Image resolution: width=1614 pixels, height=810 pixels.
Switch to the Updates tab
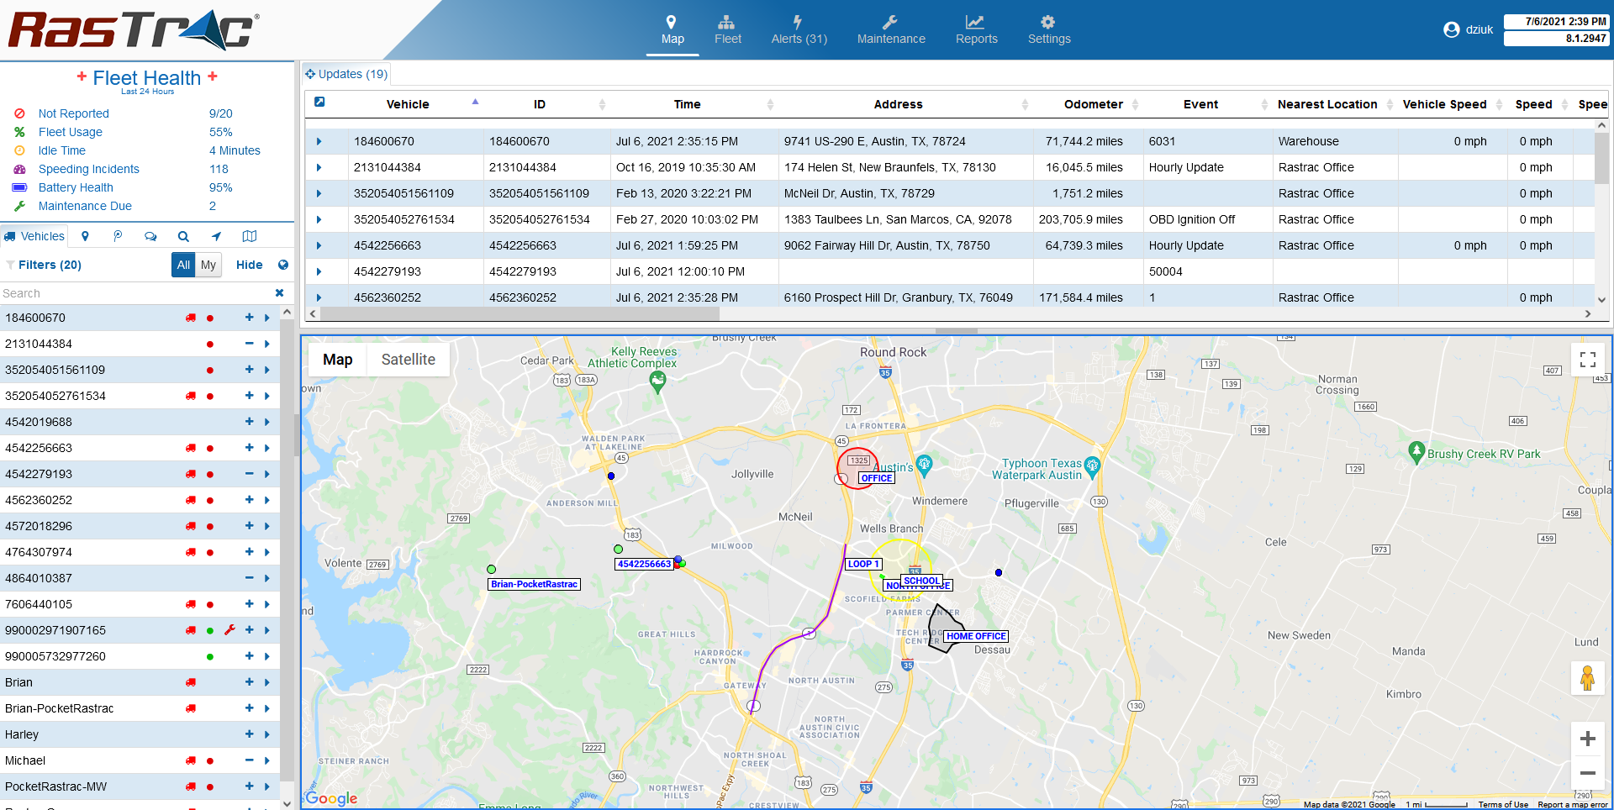click(x=345, y=73)
